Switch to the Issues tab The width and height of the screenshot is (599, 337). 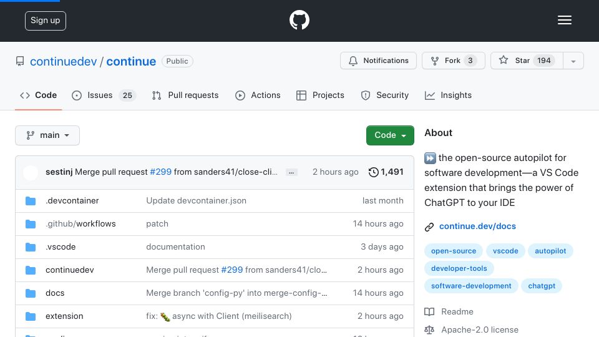pos(104,95)
